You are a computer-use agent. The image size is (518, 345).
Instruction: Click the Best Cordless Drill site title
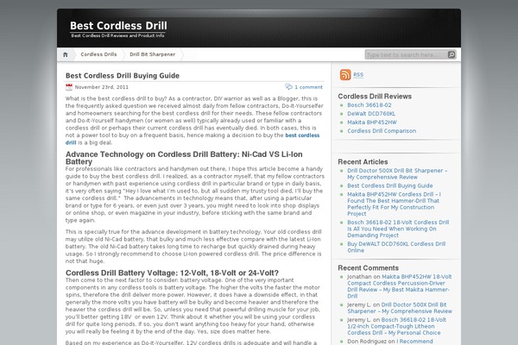coord(118,26)
